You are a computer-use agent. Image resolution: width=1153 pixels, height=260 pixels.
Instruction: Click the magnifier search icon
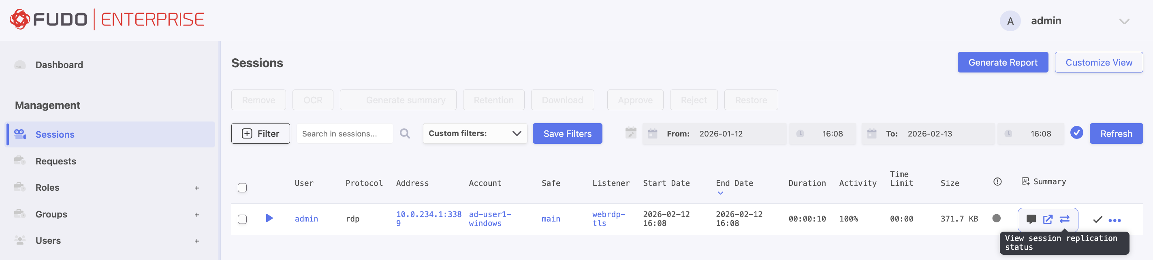[405, 134]
